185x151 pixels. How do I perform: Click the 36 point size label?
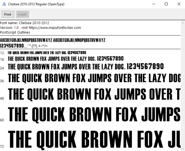tap(2, 81)
